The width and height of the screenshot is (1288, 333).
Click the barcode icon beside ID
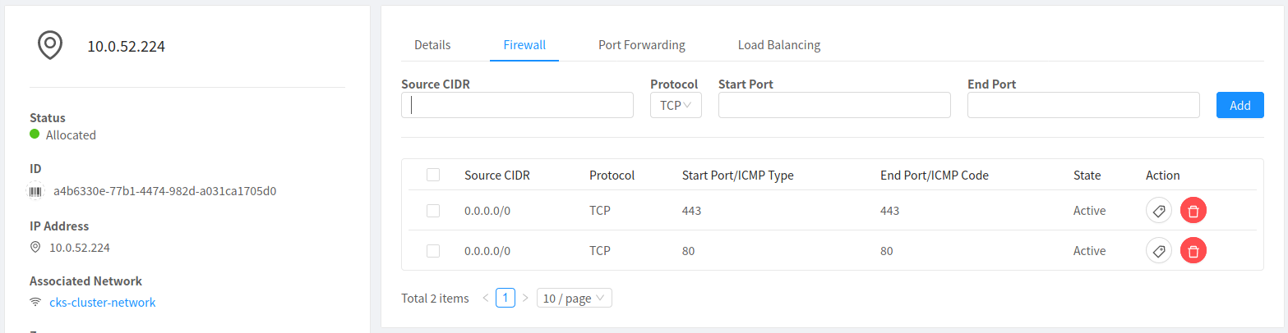tap(36, 191)
